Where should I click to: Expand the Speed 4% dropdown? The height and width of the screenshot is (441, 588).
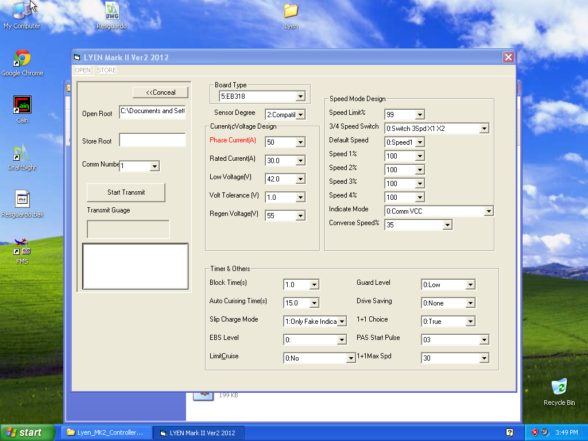point(420,198)
